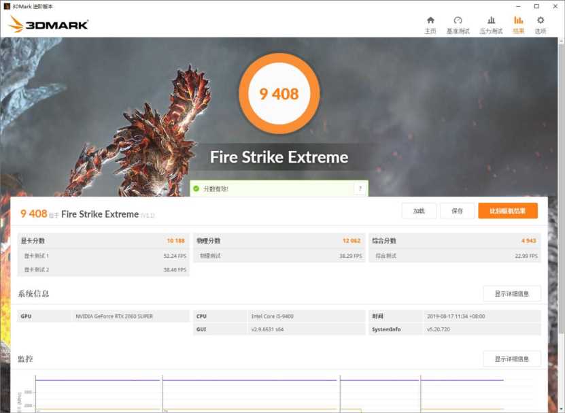Click the orange 9 408 score circle
The image size is (565, 413).
(x=279, y=94)
